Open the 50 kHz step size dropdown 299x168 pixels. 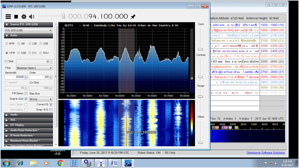pyautogui.click(x=41, y=99)
